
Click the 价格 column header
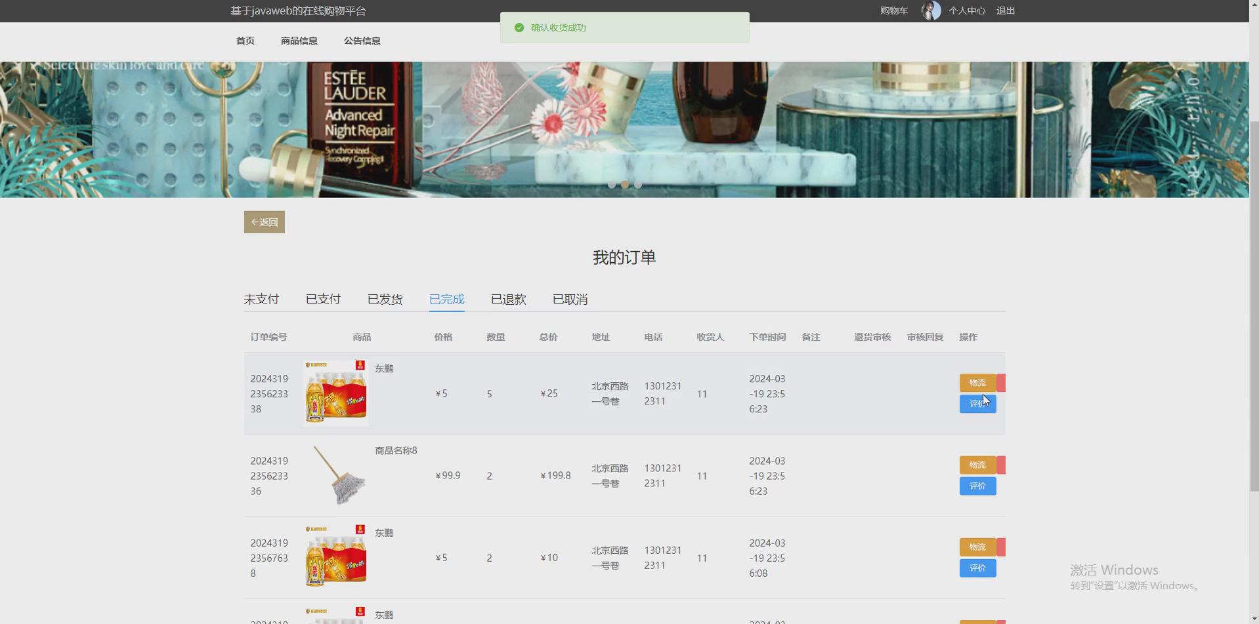pos(443,337)
